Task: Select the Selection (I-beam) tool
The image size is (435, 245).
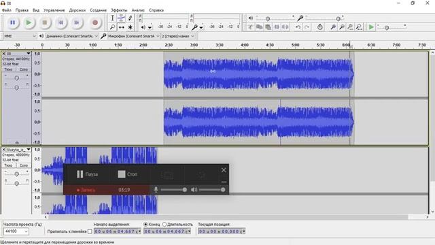Action: click(112, 18)
